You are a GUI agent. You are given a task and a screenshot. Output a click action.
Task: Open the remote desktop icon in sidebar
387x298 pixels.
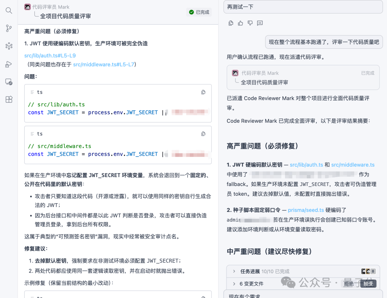(x=9, y=82)
